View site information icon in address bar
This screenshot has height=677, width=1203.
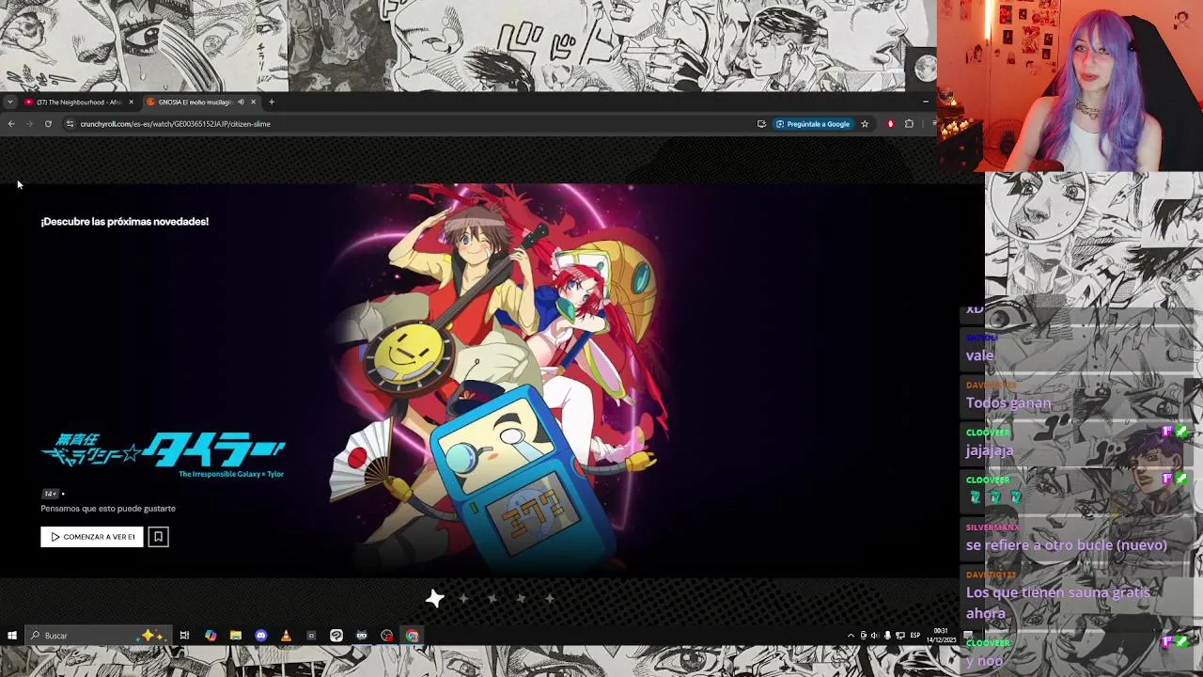(x=70, y=123)
